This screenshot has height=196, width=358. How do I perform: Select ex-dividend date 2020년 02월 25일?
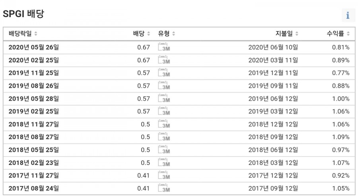34,60
